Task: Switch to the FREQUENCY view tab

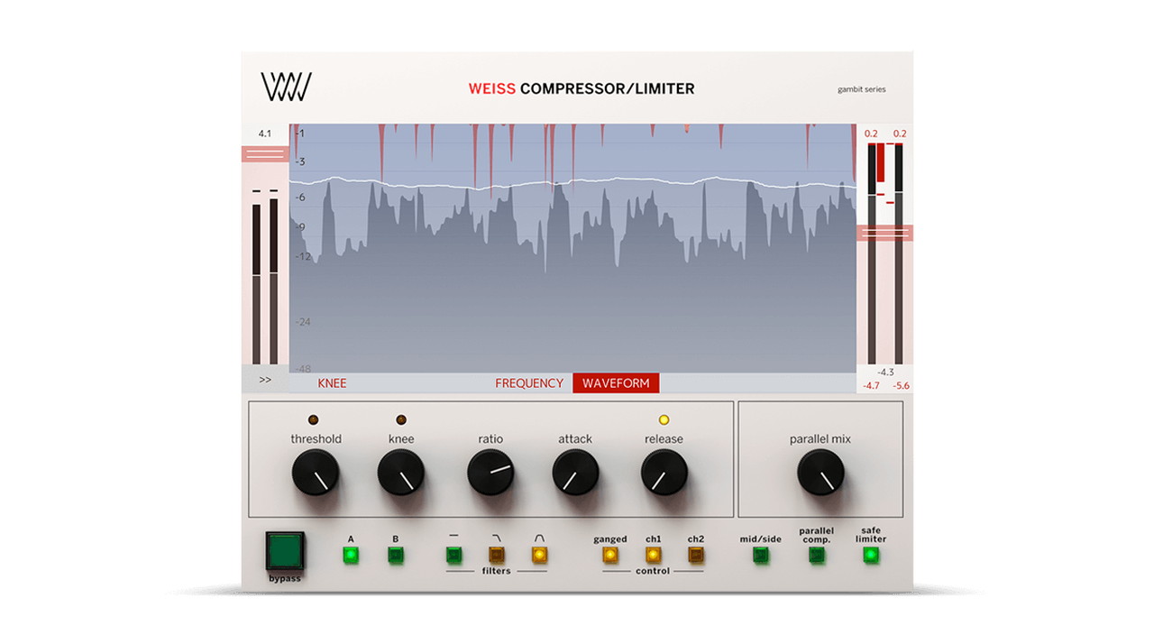Action: coord(529,383)
